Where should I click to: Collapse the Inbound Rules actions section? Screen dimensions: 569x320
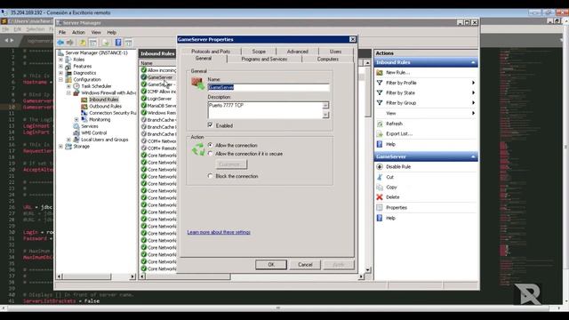(x=473, y=62)
